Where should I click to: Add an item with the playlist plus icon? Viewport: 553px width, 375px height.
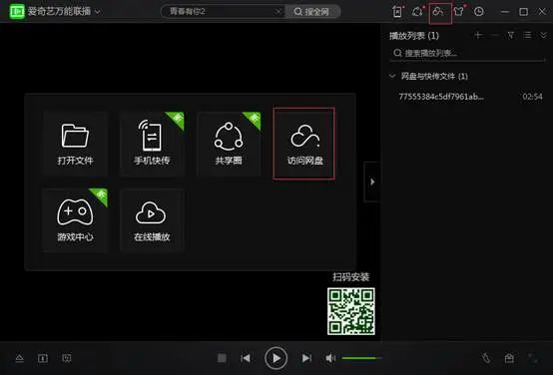pos(478,35)
